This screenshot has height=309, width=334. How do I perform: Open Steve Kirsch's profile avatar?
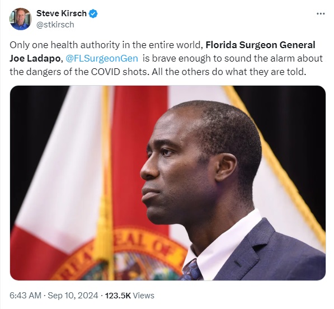[21, 19]
